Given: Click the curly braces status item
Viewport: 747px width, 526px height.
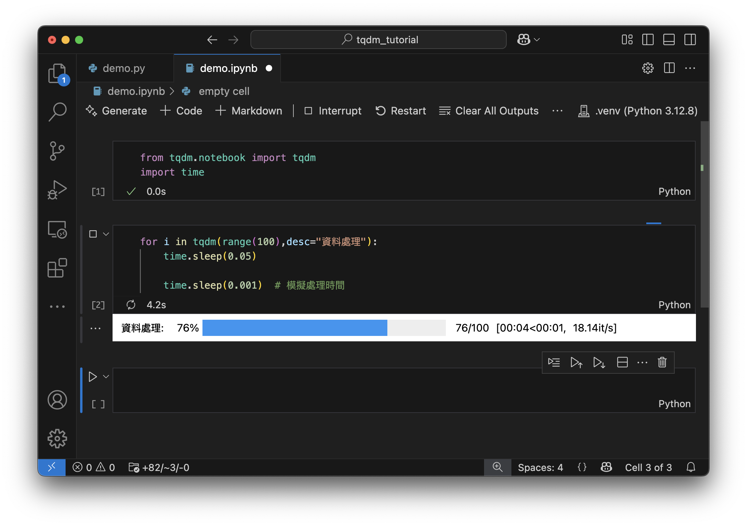Looking at the screenshot, I should click(582, 467).
